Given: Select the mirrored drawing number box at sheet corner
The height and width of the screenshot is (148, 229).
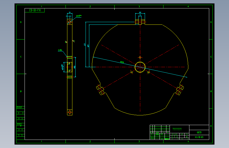Looking at the screenshot, I should tap(35, 10).
